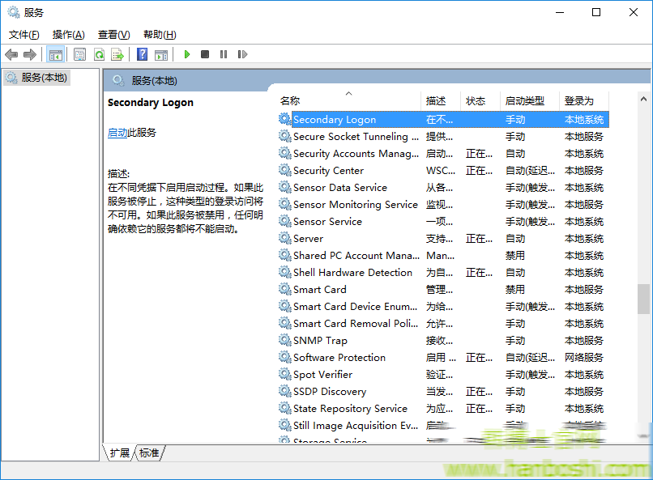Click the blue Help question mark icon
Screen dimensions: 653x480
[142, 54]
